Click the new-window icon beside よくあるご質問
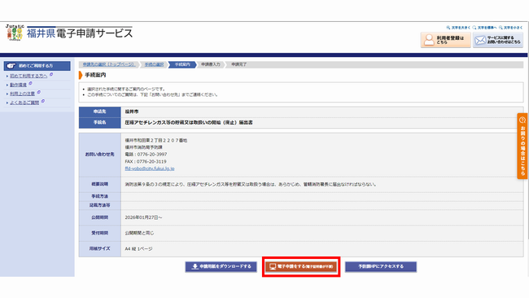Image resolution: width=529 pixels, height=298 pixels. point(43,101)
